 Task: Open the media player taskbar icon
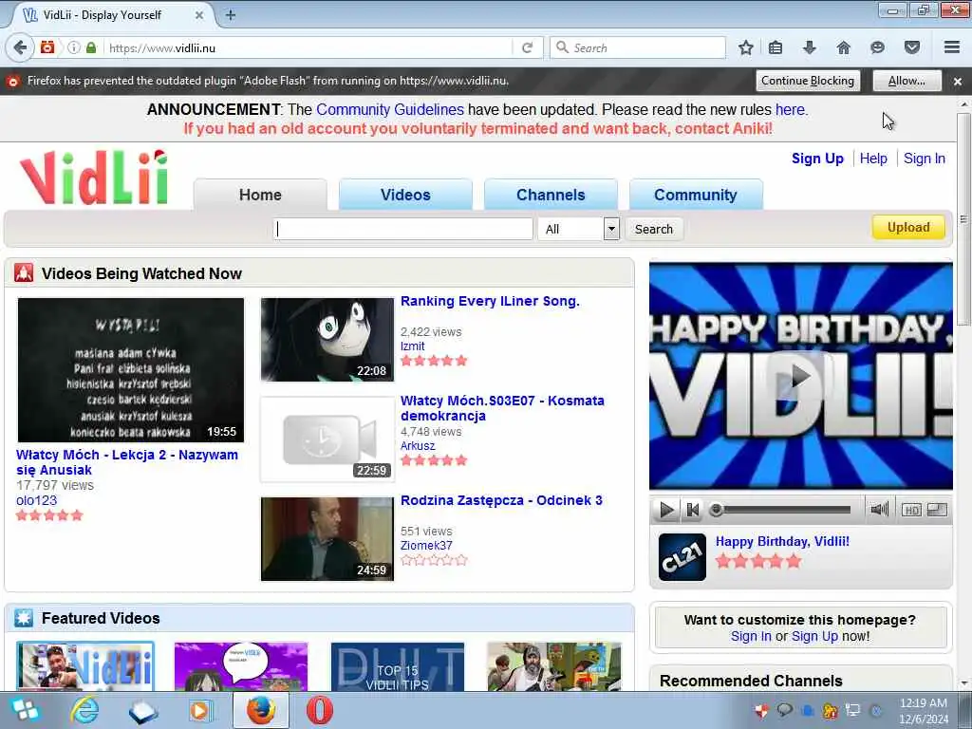click(201, 710)
